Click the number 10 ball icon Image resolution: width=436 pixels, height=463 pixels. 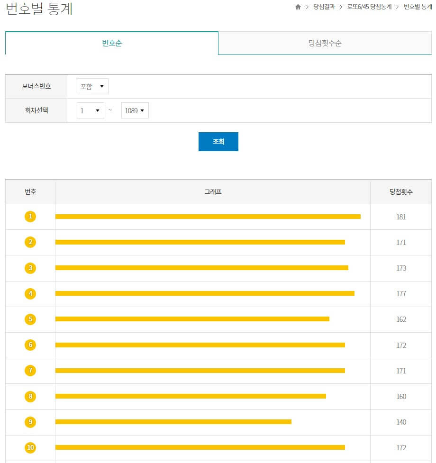pos(30,447)
